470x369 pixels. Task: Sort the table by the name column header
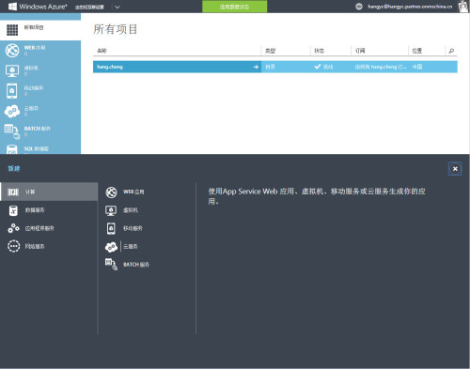click(102, 51)
